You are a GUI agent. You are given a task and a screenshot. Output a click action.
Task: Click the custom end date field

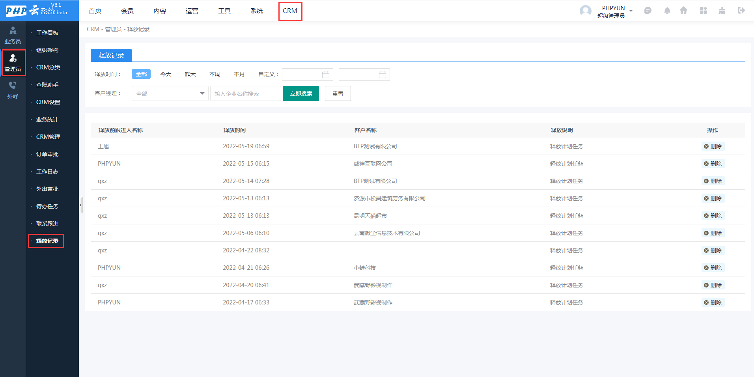(364, 75)
